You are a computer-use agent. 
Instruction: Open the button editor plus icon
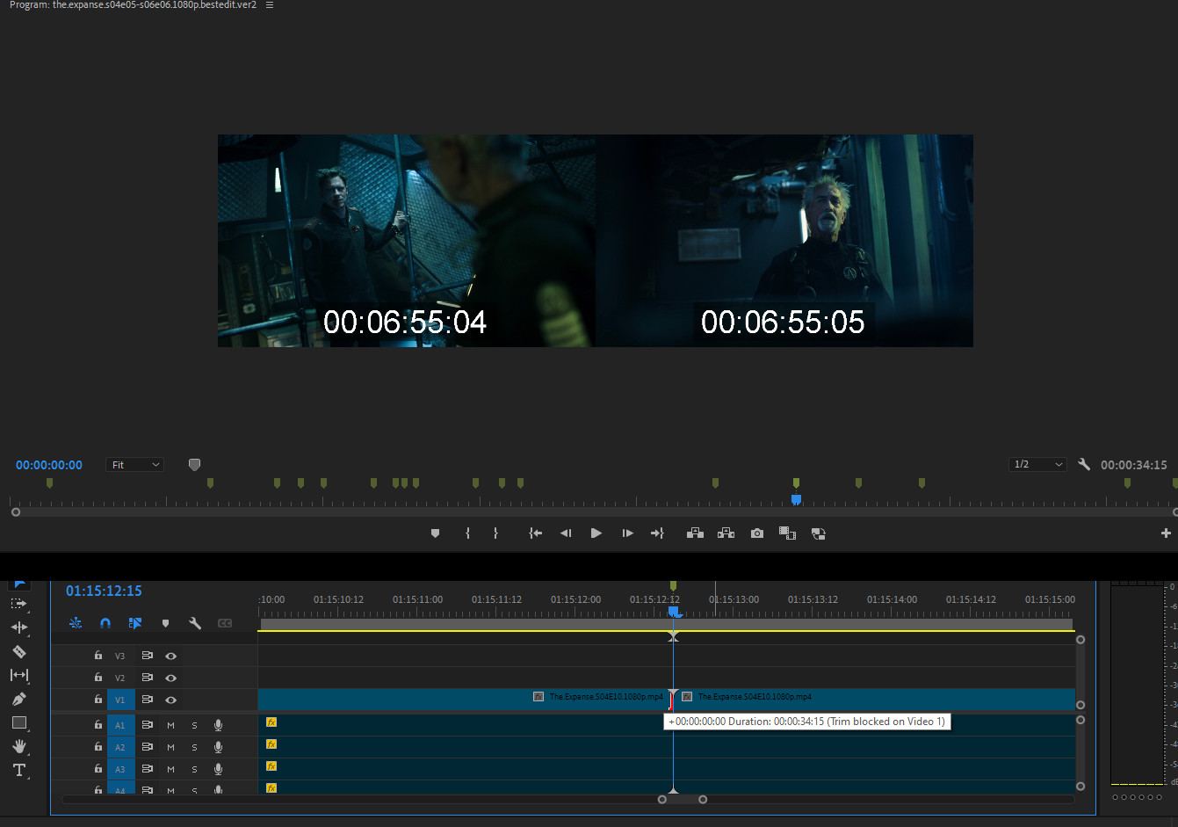[1166, 533]
